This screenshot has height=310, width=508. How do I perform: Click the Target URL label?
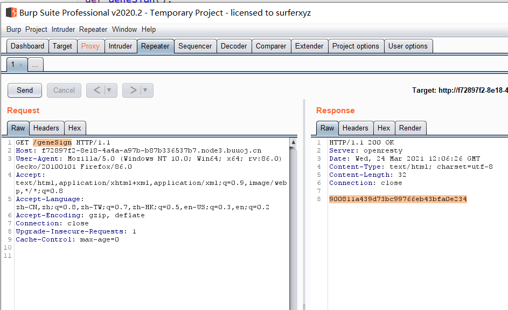coord(460,91)
